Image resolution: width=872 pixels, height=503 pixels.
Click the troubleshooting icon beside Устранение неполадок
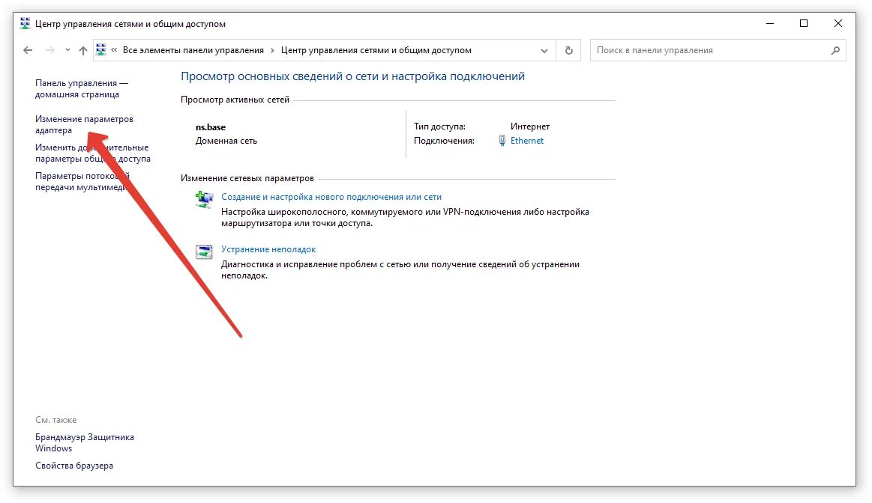pos(204,251)
